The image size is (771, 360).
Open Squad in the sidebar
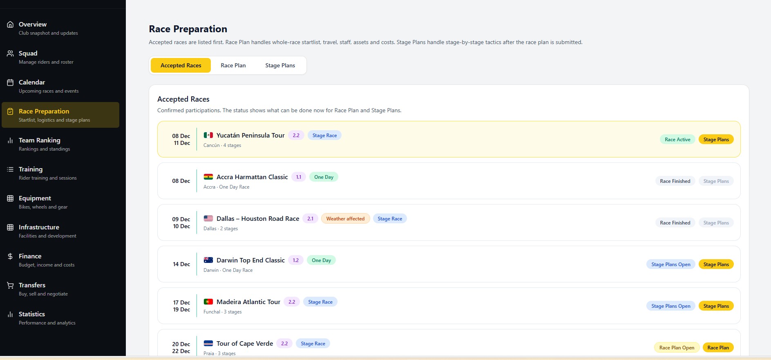point(60,57)
